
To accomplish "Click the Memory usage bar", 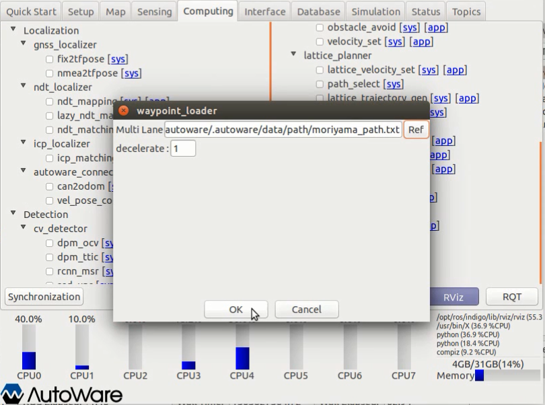I will (507, 375).
